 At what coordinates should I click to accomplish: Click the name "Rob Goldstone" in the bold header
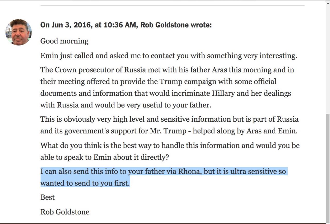[164, 25]
